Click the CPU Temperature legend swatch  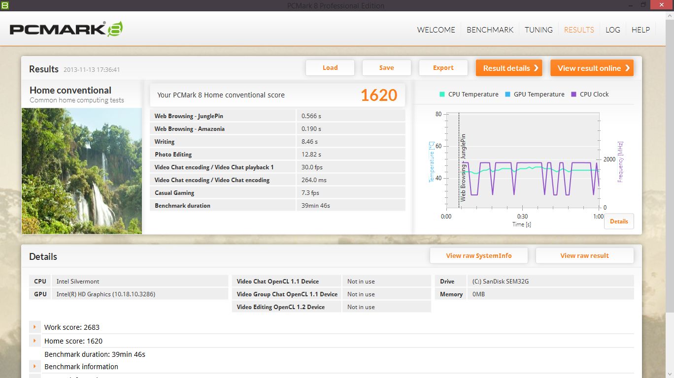(x=442, y=94)
